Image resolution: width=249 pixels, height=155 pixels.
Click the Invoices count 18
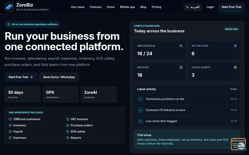140,75
